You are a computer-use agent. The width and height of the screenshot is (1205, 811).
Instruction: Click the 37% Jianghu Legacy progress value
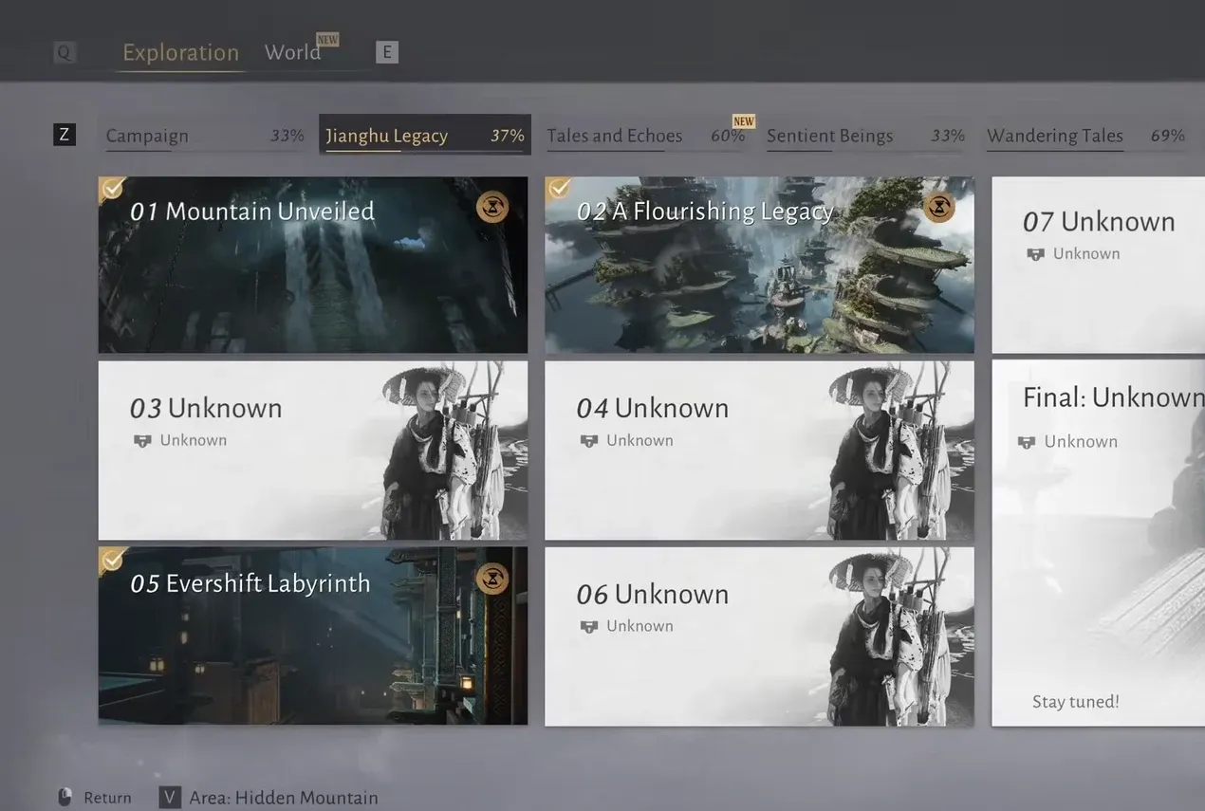pos(508,136)
